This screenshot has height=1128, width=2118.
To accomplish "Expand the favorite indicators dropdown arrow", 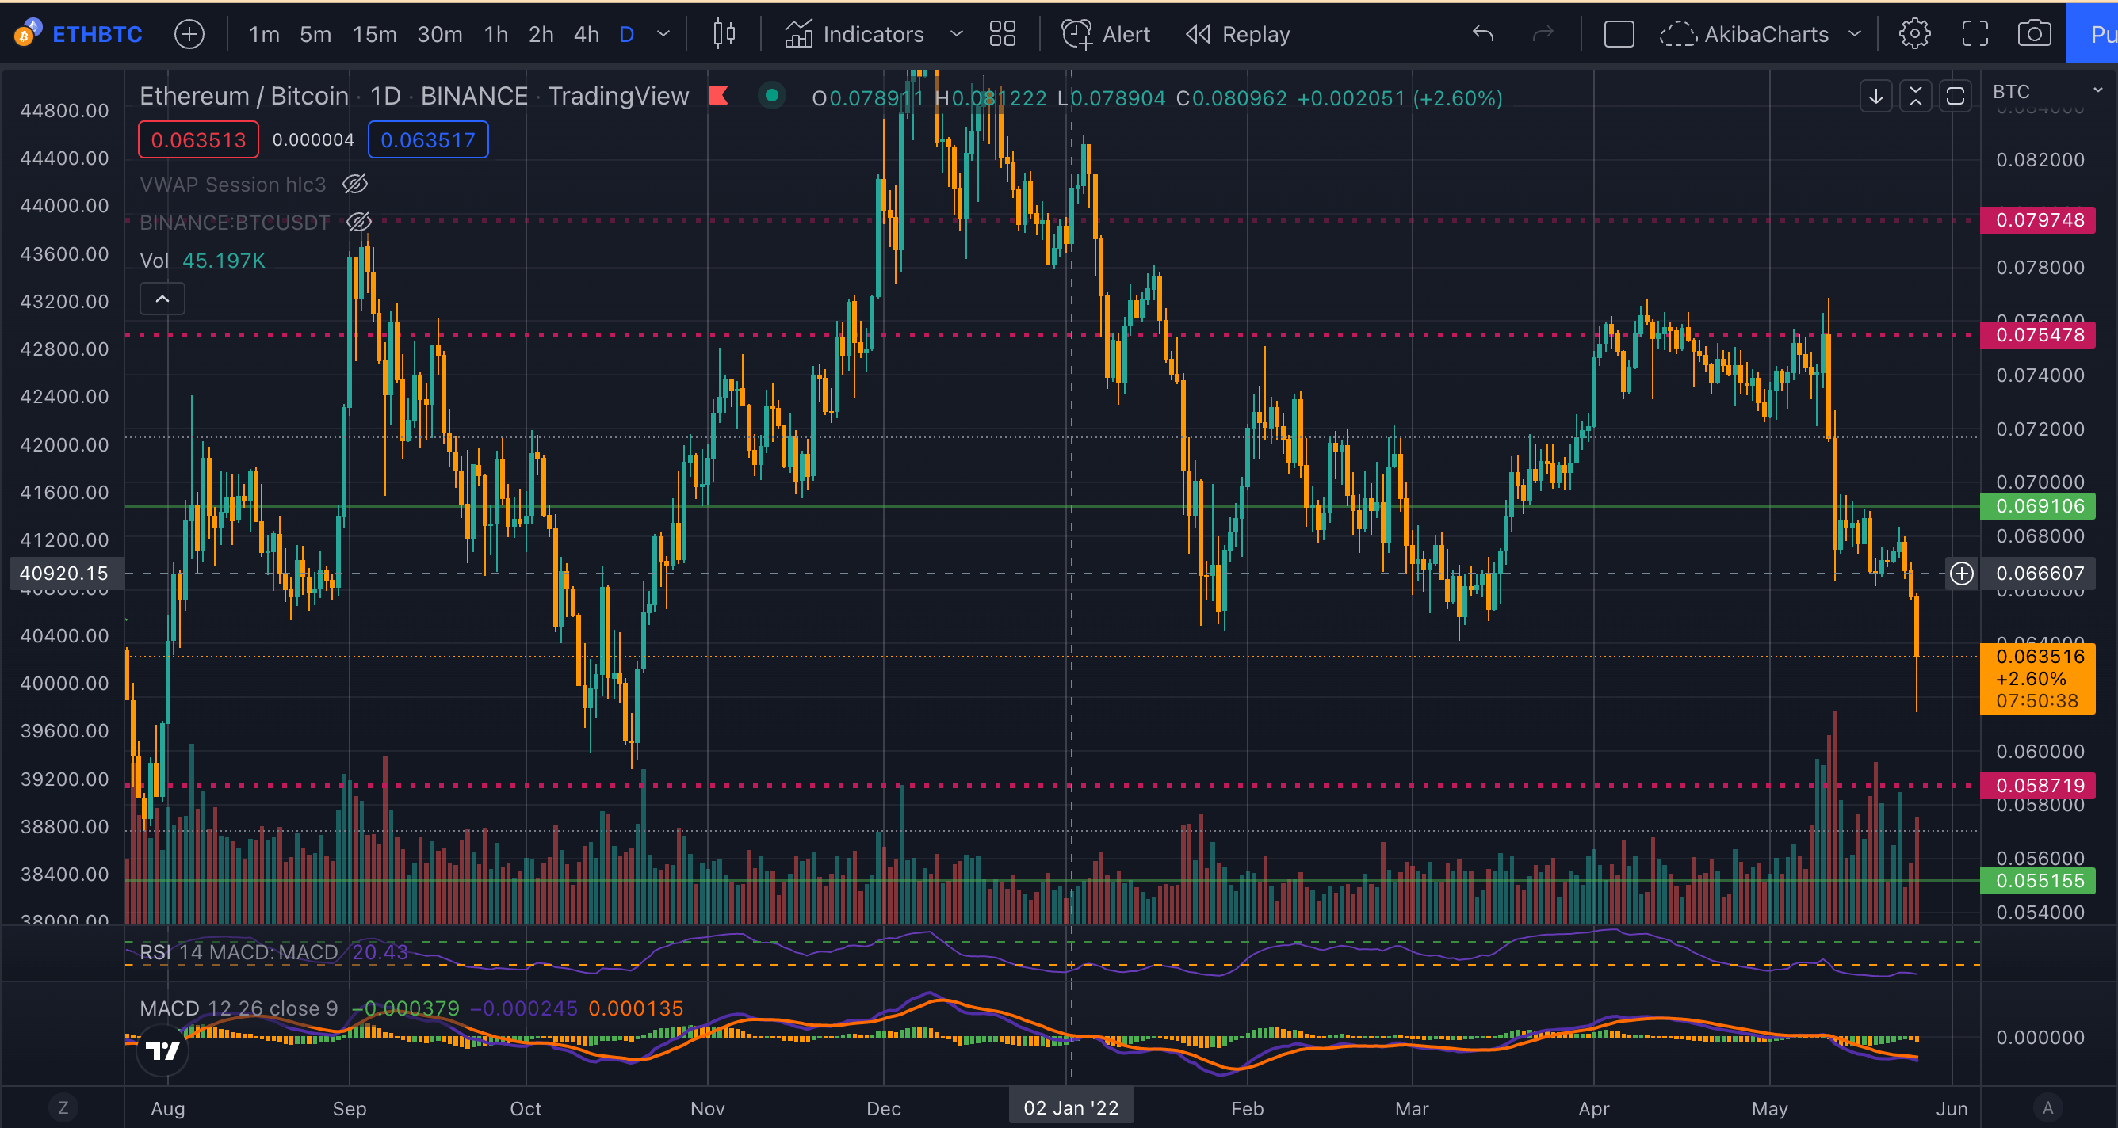I will click(956, 35).
